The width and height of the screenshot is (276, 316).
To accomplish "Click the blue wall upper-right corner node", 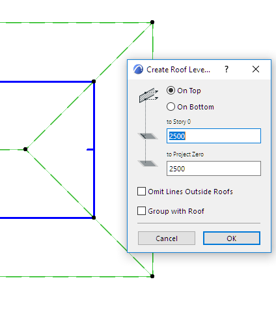I will (94, 81).
